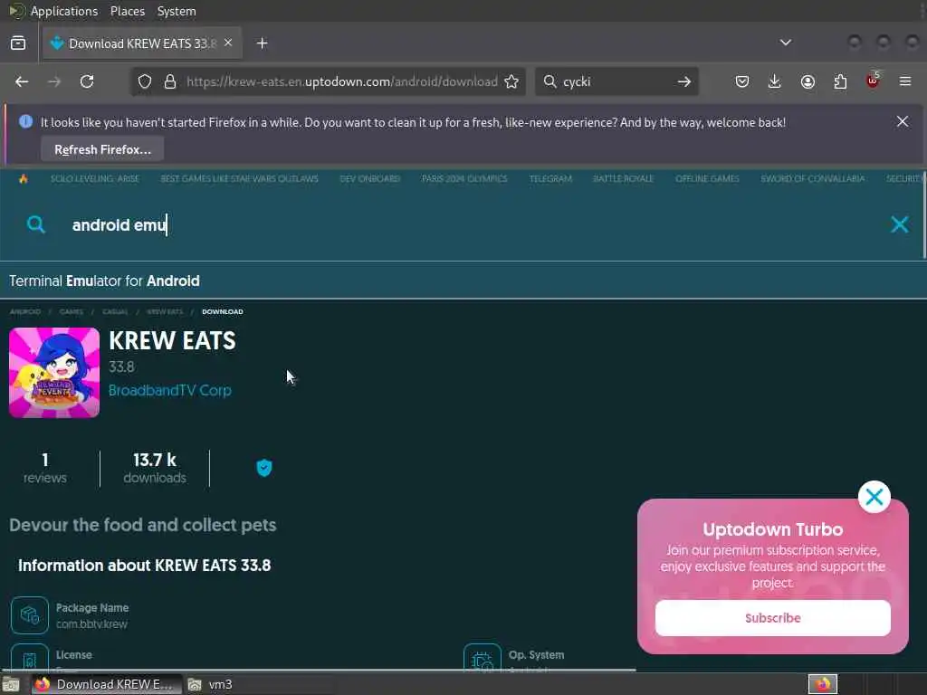927x695 pixels.
Task: Open Battle Royale trending link
Action: 623,178
